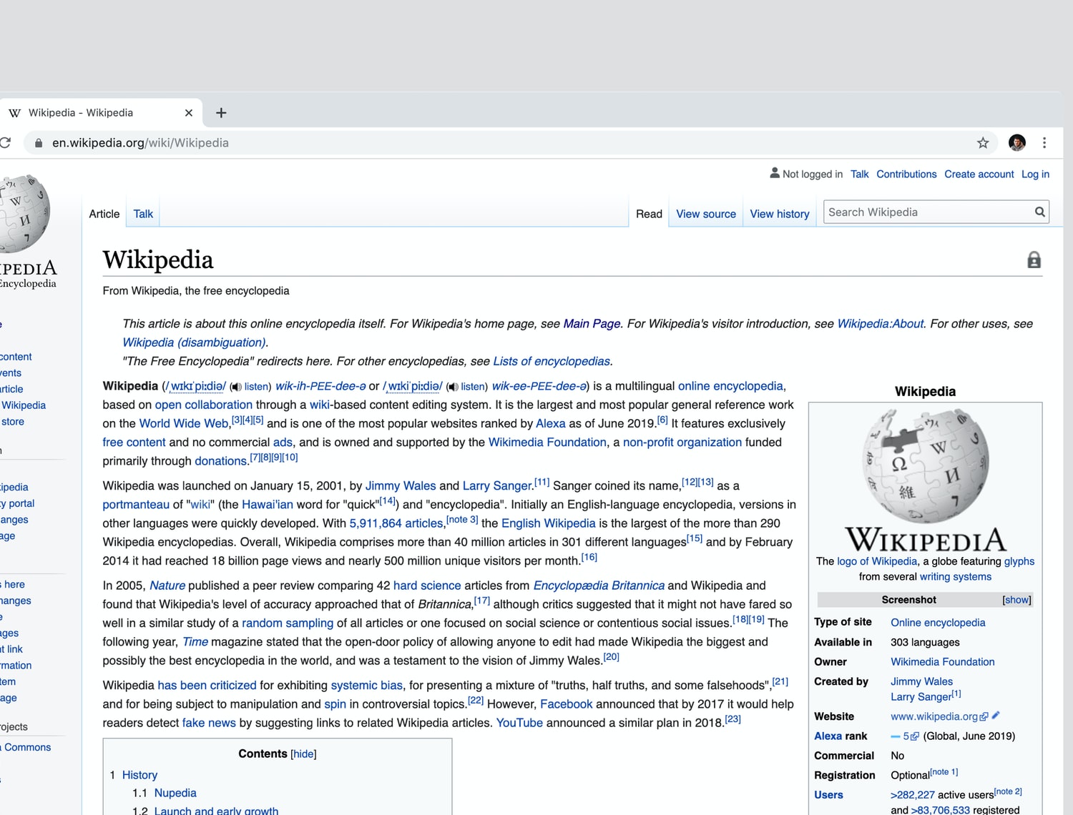Follow the writing systems caption link
The height and width of the screenshot is (815, 1073).
pos(956,577)
